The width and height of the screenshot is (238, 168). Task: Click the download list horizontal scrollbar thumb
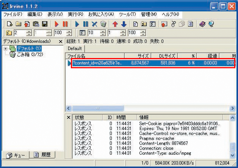coord(98,108)
